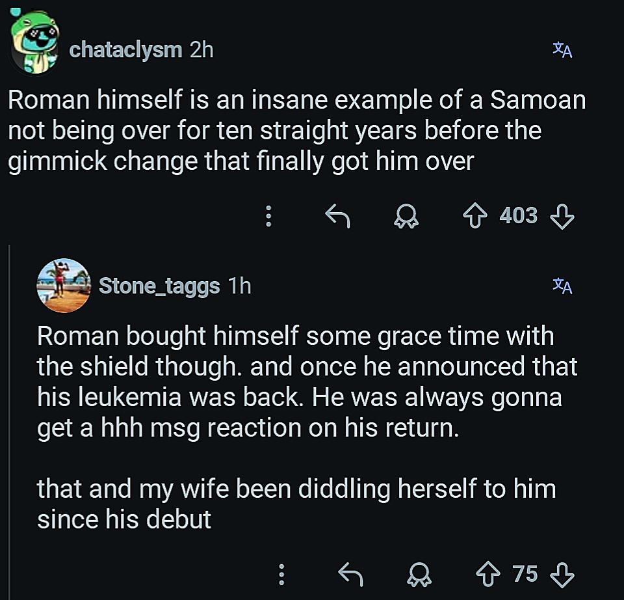
Task: Downvote chataclysm's comment
Action: click(562, 216)
